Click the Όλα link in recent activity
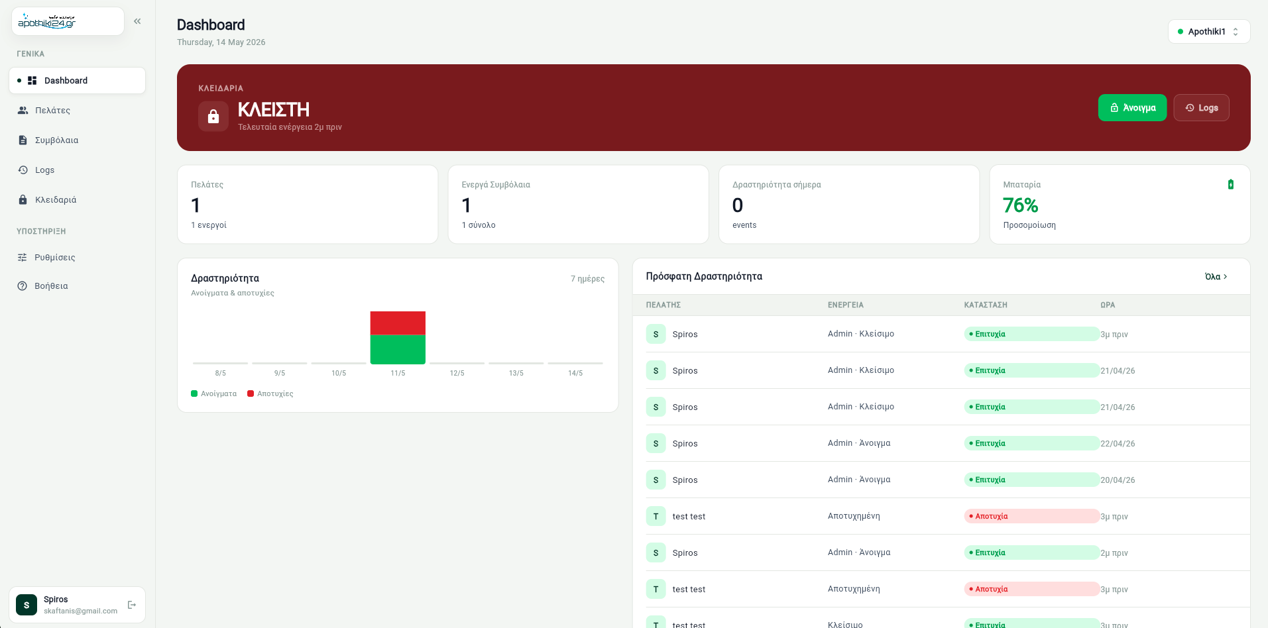 (1216, 277)
